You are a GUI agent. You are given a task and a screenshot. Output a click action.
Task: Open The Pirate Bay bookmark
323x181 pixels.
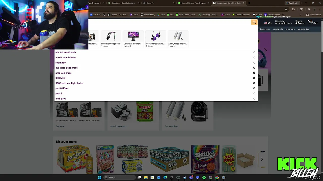coord(148,15)
